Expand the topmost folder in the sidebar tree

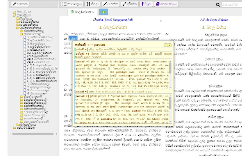14,12
